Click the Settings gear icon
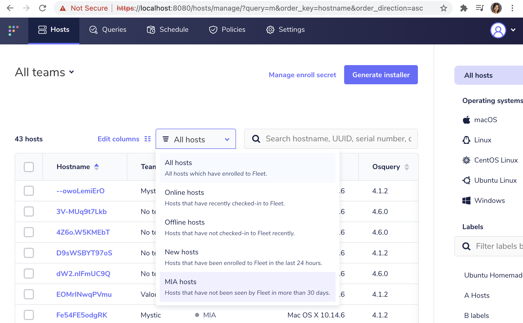 coord(270,30)
